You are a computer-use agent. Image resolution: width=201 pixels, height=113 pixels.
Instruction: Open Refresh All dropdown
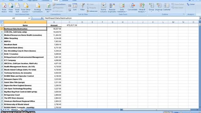click(x=48, y=8)
